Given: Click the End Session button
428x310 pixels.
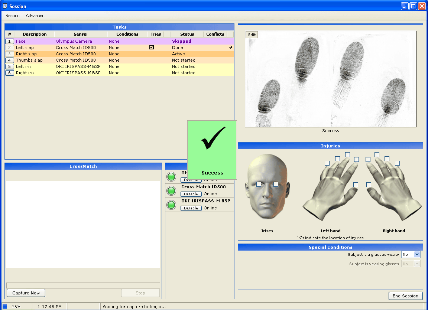Looking at the screenshot, I should [405, 296].
